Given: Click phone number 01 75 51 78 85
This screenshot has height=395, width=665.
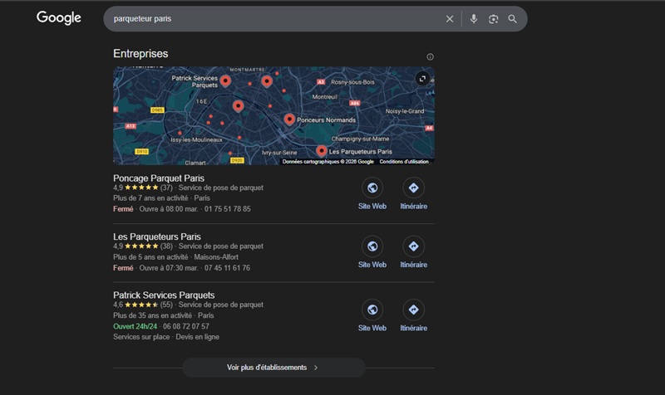Looking at the screenshot, I should (x=227, y=209).
